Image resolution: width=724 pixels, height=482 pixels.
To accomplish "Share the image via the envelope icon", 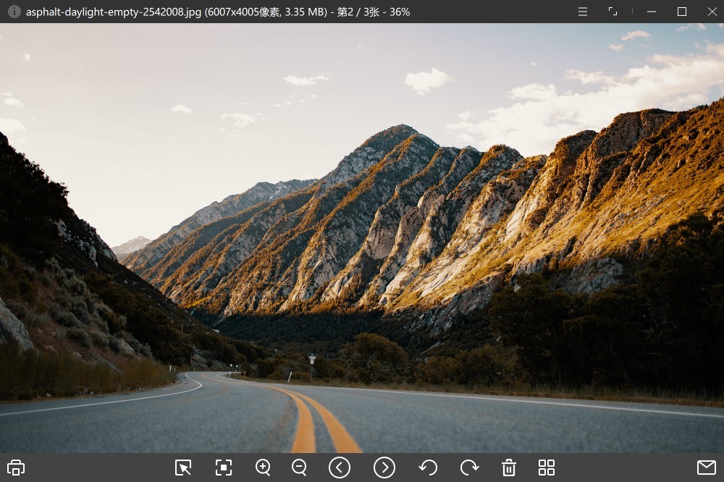I will 706,468.
